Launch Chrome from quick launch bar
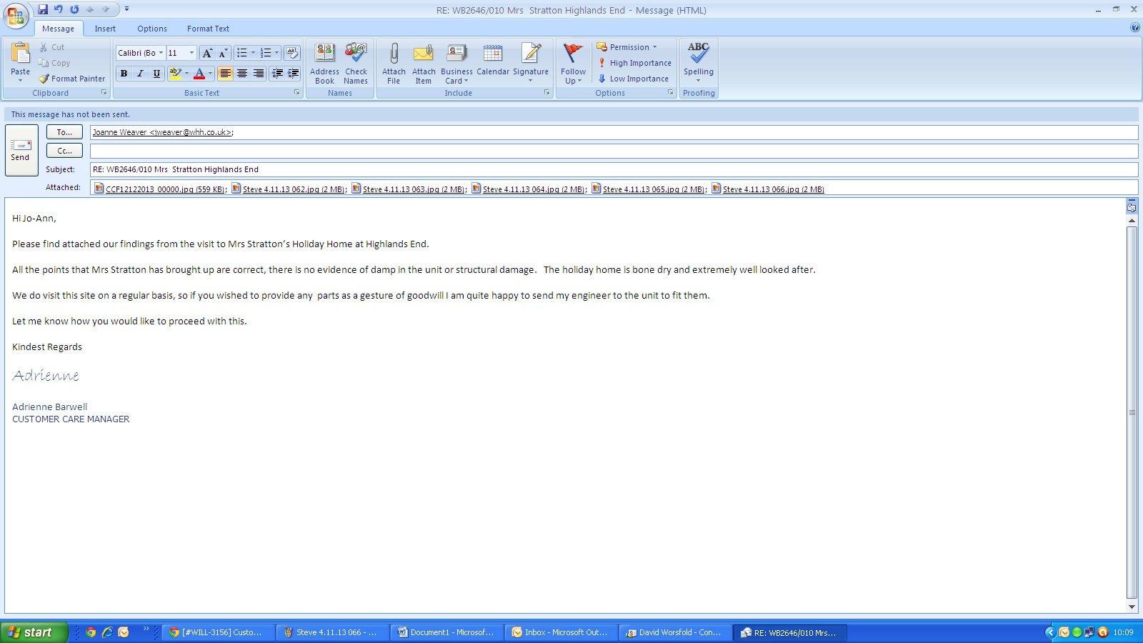The width and height of the screenshot is (1143, 643). [x=91, y=632]
